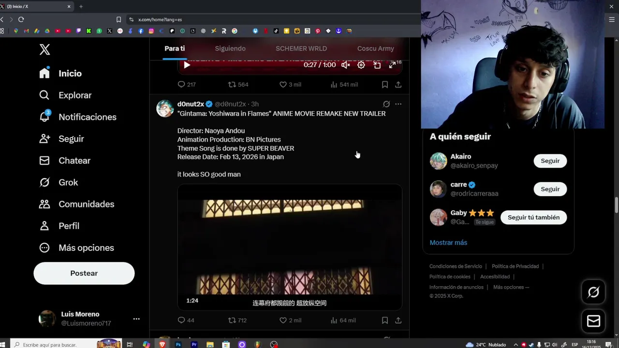The height and width of the screenshot is (348, 619).
Task: Repost the post with 712 reposts
Action: click(237, 320)
